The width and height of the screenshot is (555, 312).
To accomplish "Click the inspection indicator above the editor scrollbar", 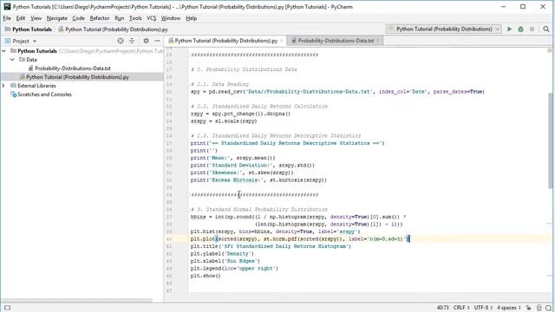I will [x=549, y=50].
